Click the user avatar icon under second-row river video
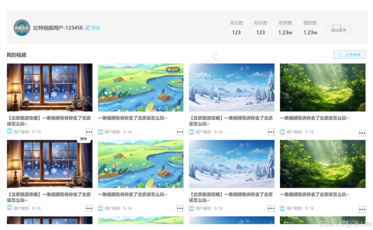 tap(100, 208)
